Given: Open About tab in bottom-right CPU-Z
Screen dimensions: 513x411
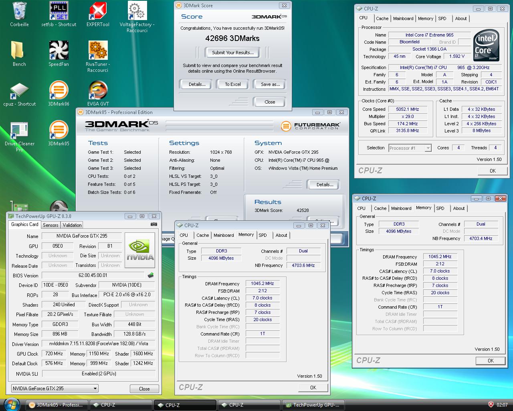Looking at the screenshot, I should tap(459, 208).
